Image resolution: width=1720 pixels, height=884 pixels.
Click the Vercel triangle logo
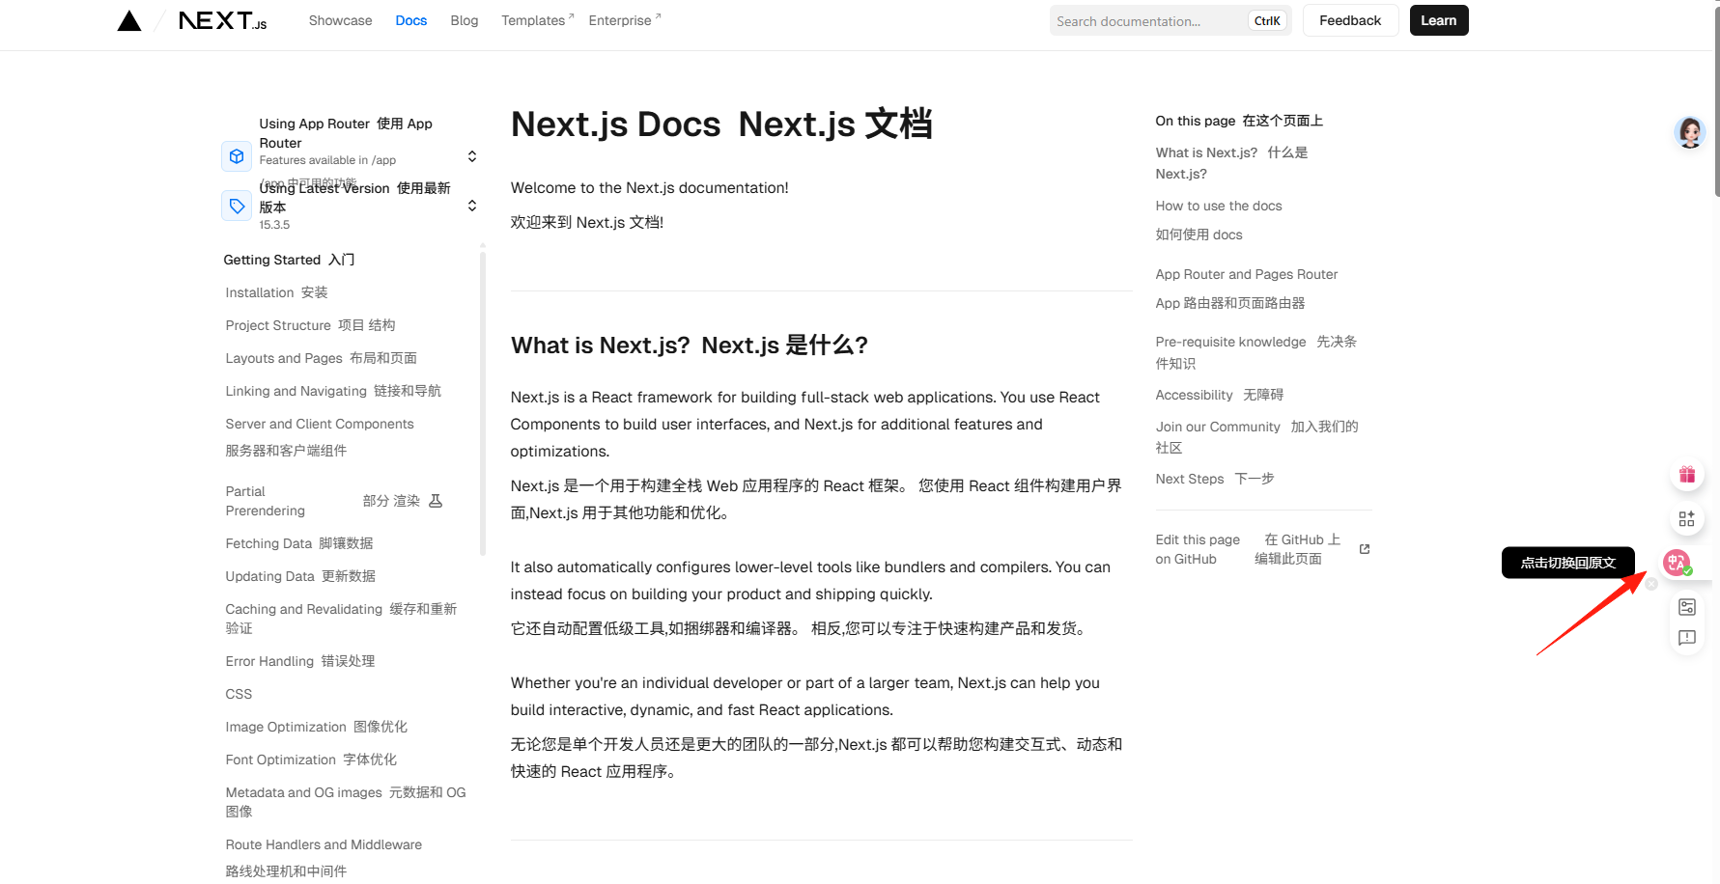(x=129, y=21)
